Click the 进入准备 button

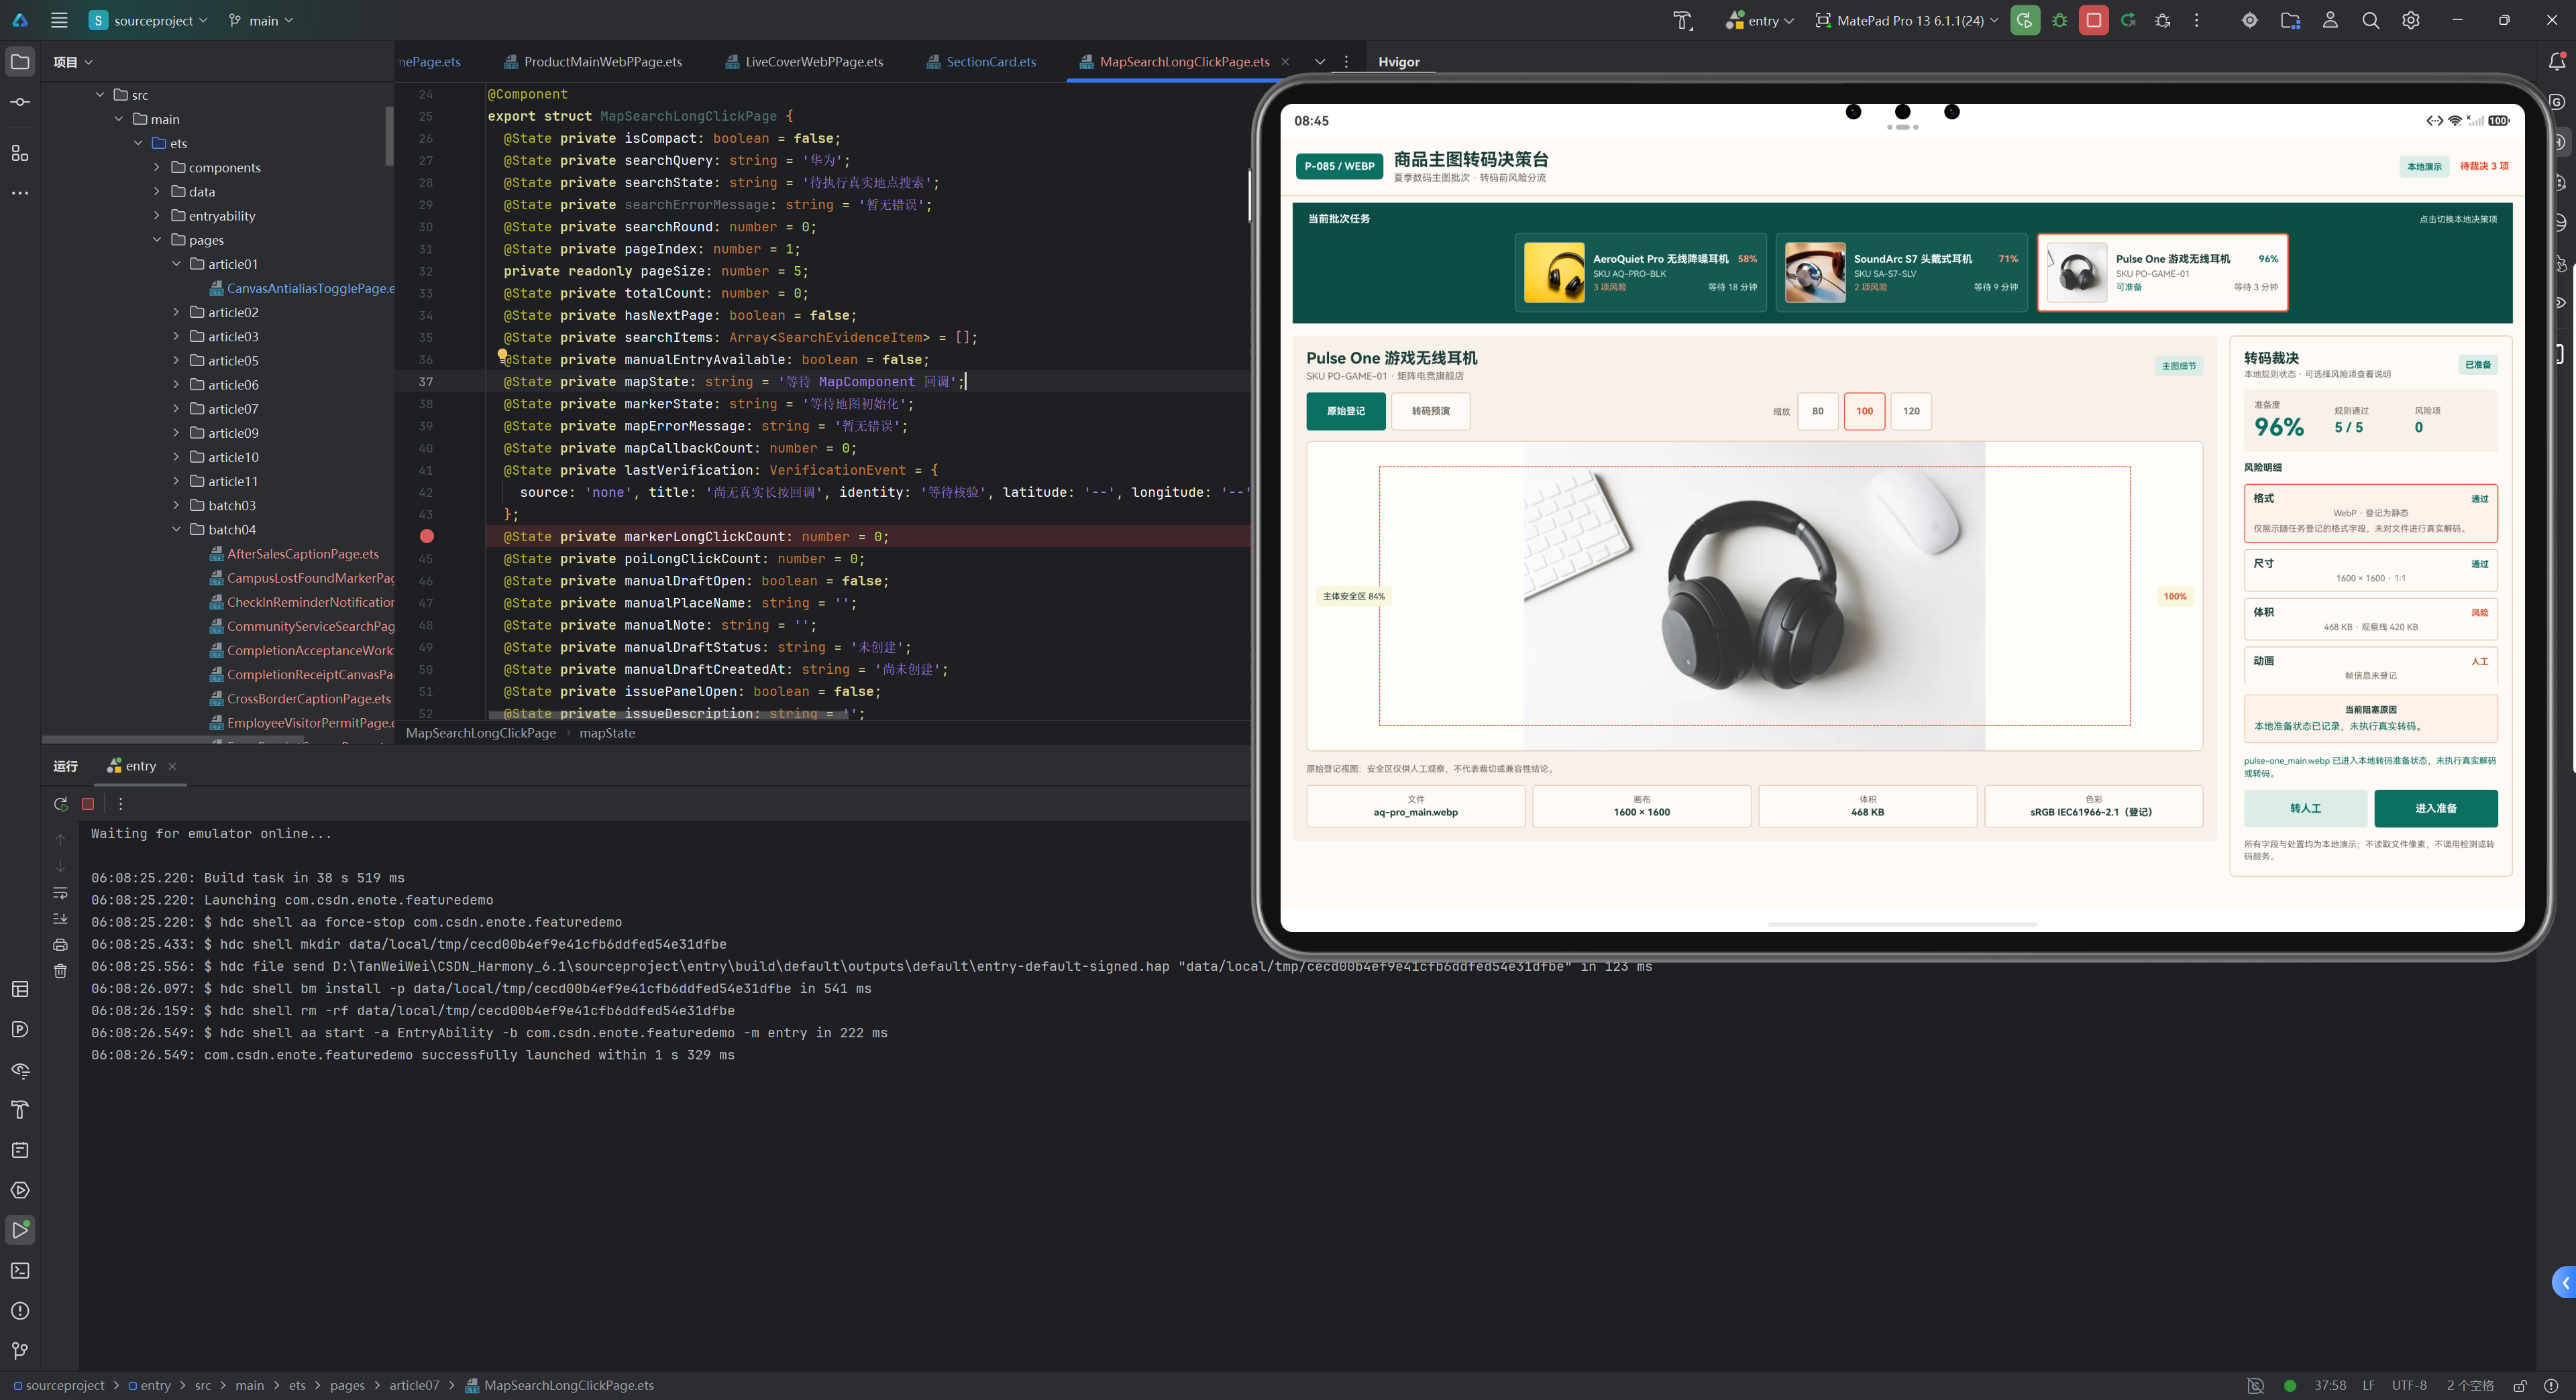(x=2435, y=809)
